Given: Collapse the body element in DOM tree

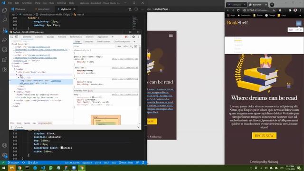Looking at the screenshot, I should pyautogui.click(x=12, y=66).
